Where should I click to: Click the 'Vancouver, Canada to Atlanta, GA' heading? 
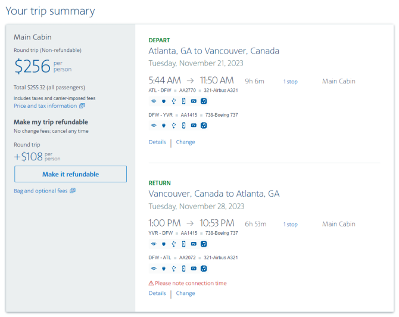[214, 194]
